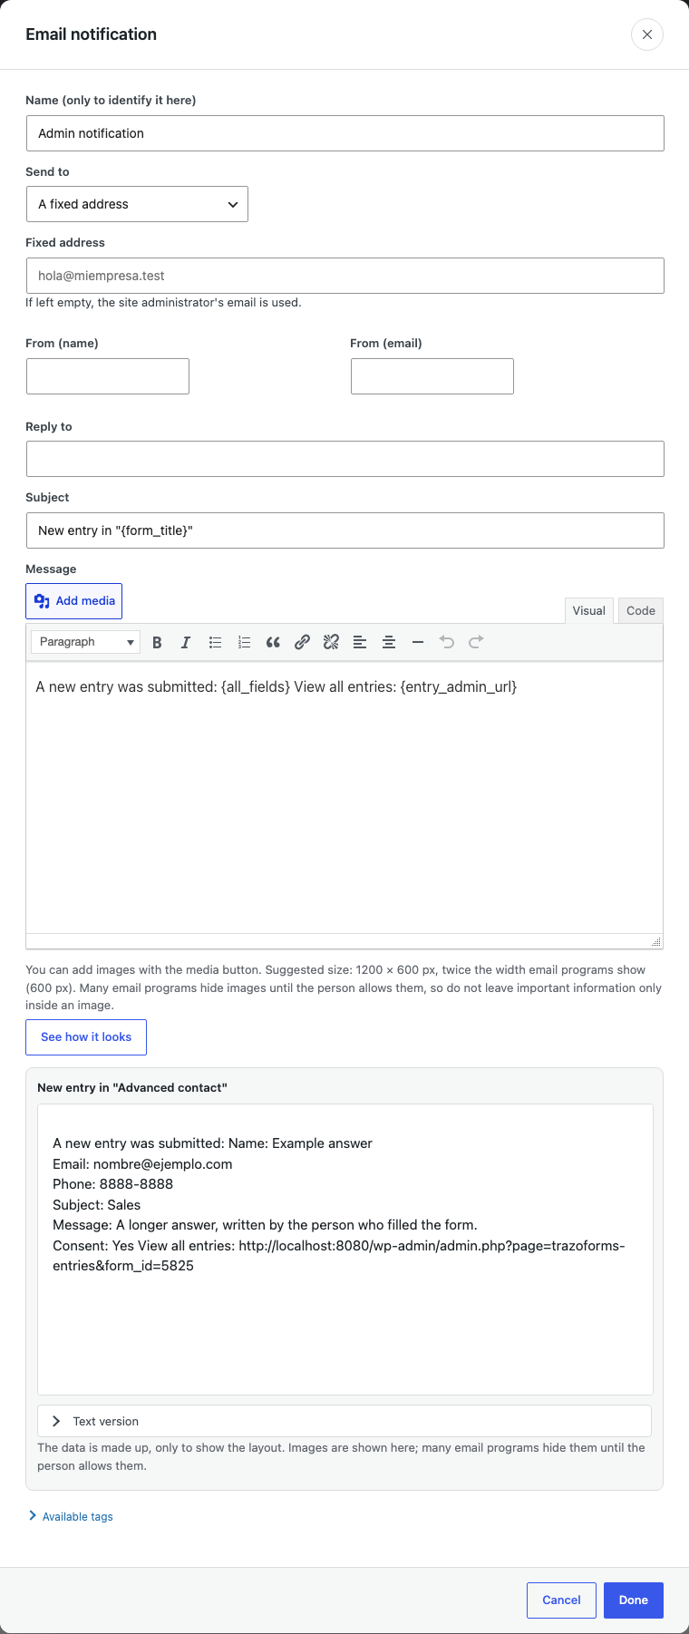Focus the From (name) field
The width and height of the screenshot is (689, 1634).
click(108, 376)
